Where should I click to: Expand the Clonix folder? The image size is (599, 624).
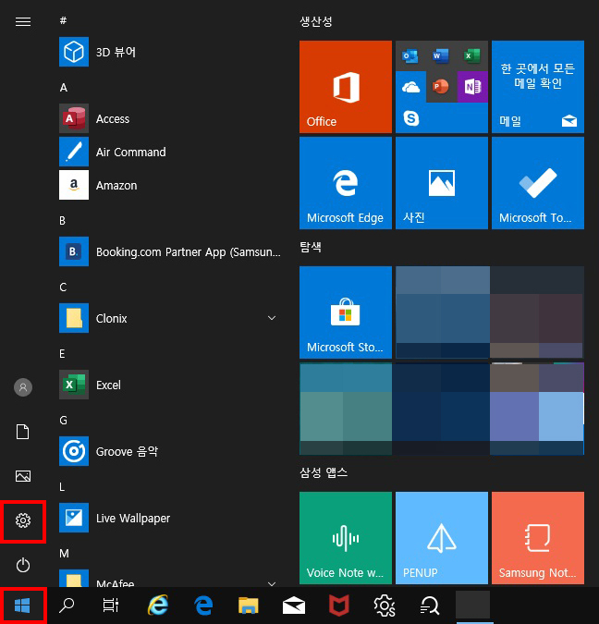click(272, 318)
